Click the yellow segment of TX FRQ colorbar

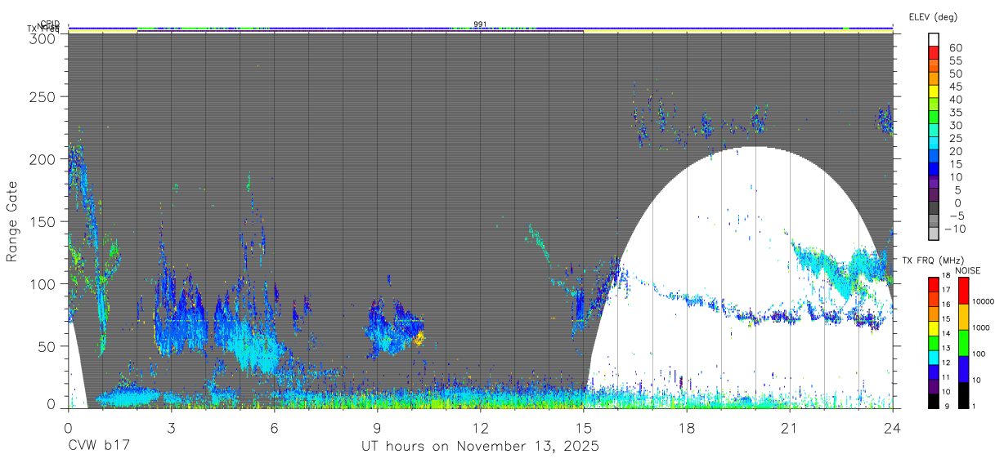[x=933, y=328]
